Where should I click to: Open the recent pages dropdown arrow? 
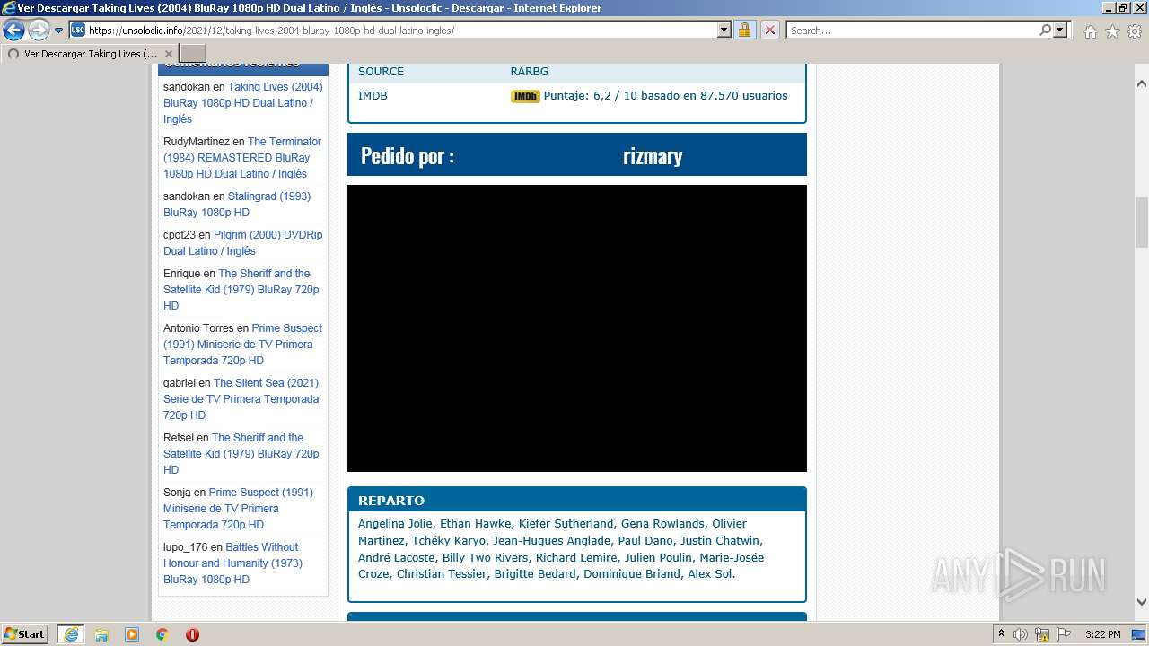coord(59,31)
